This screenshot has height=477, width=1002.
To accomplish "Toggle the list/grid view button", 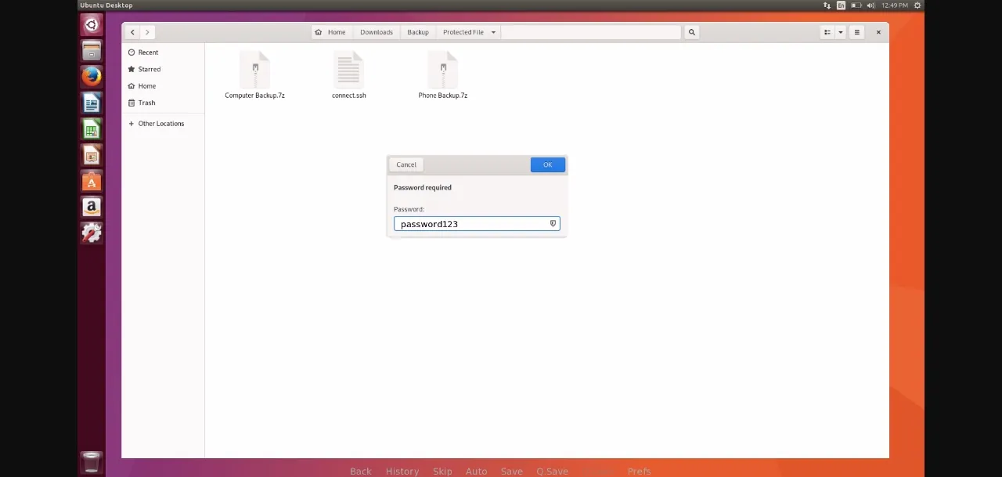I will pos(827,32).
